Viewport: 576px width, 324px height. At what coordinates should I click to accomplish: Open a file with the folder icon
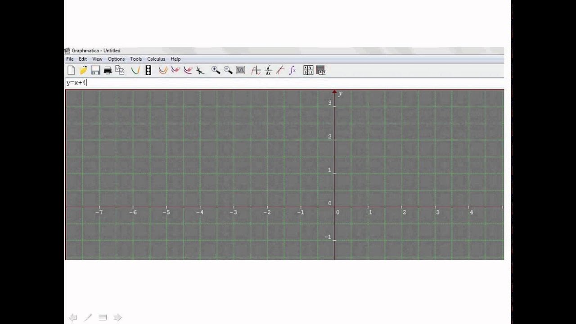[x=83, y=70]
